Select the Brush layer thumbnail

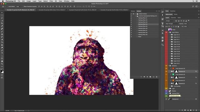tap(170, 30)
